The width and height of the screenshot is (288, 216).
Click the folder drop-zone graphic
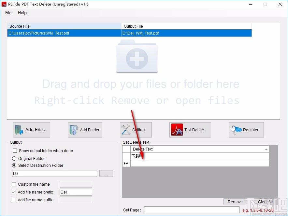(137, 58)
